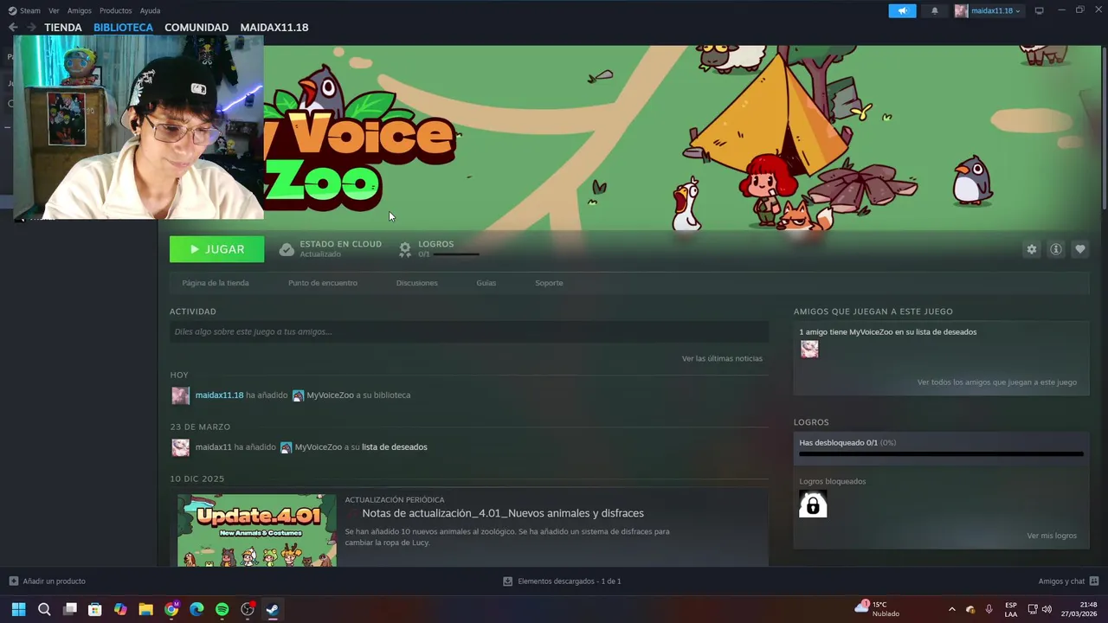The image size is (1108, 623).
Task: Click Ver las últimas noticias
Action: [x=722, y=358]
